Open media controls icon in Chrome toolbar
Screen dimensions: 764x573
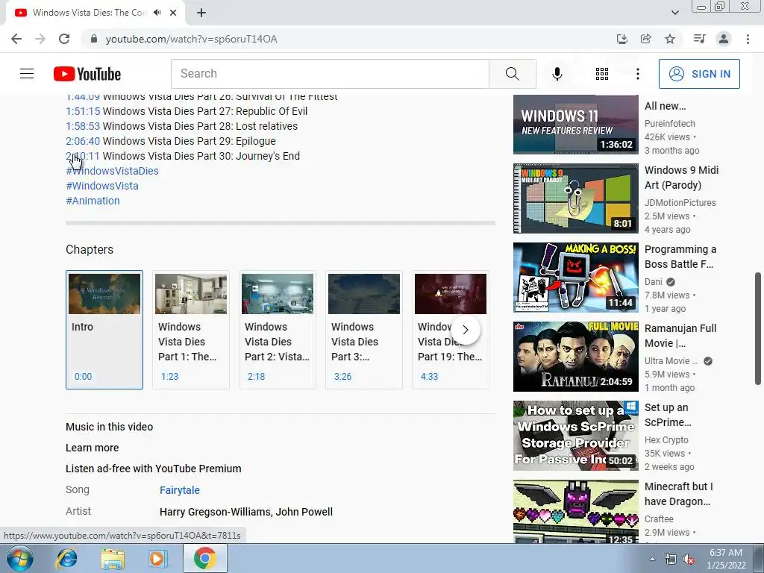coord(699,39)
